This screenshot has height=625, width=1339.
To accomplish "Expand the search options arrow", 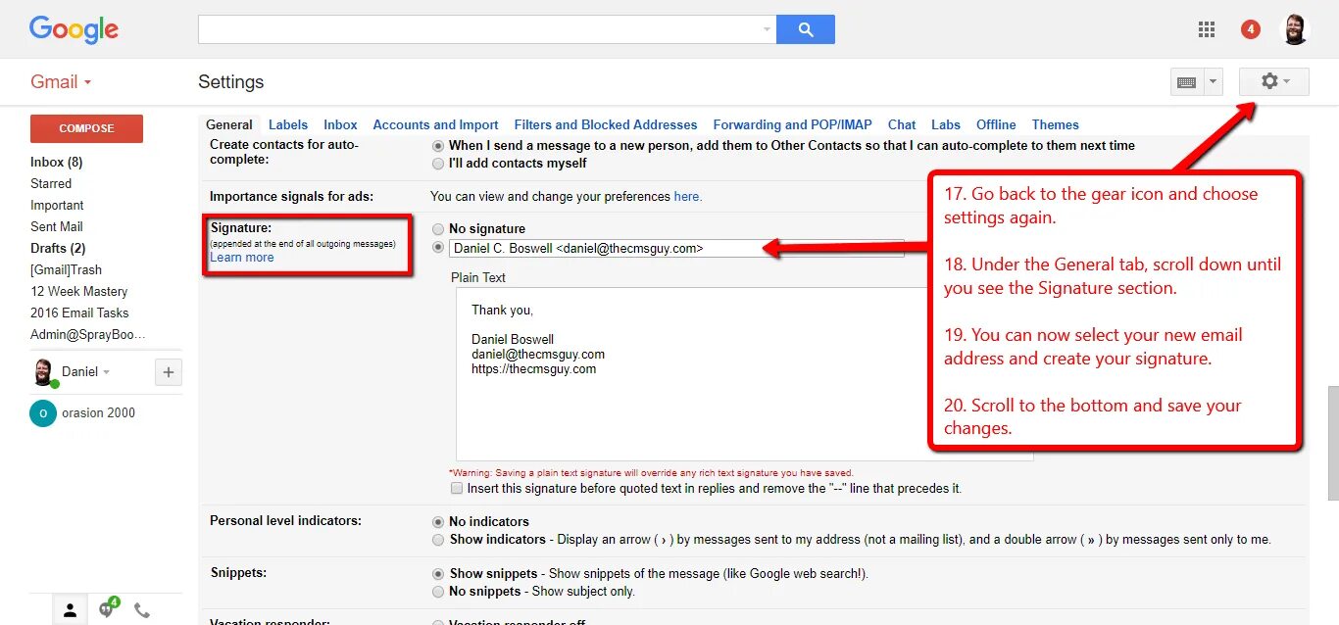I will pos(767,29).
